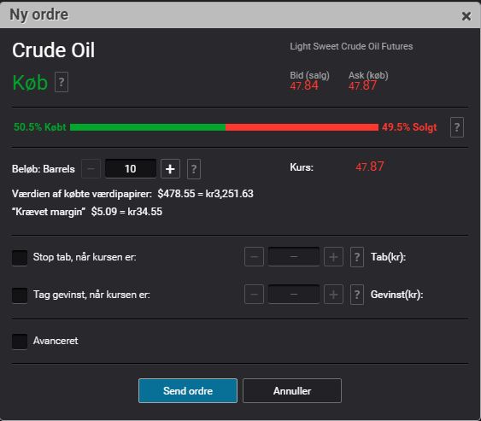Open help icon beside Gevinst(kr)
The width and height of the screenshot is (481, 421).
(357, 295)
